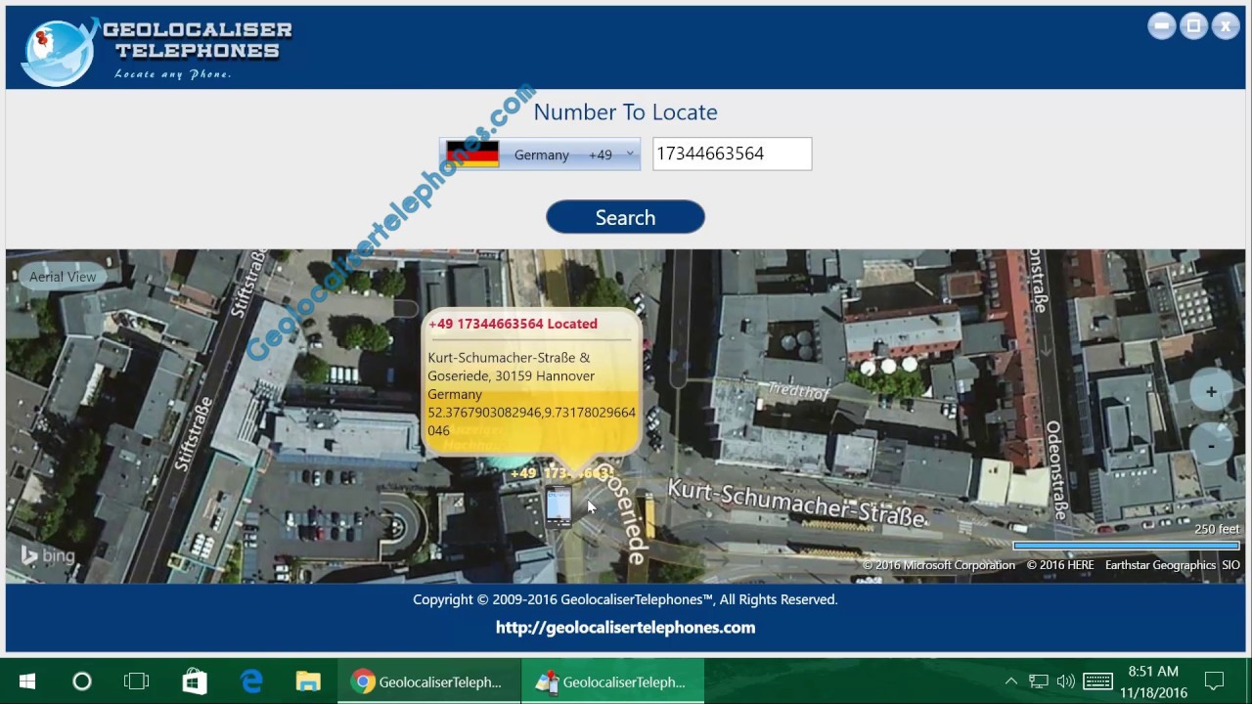1252x704 pixels.
Task: Open the volume control tray icon
Action: 1066,682
